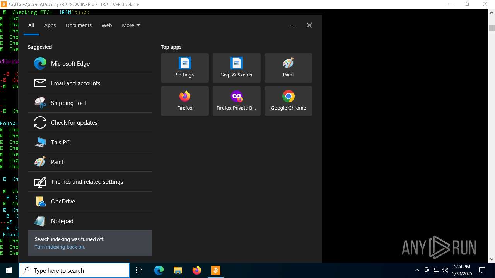Open Firefox from the taskbar
This screenshot has width=495, height=278.
click(197, 270)
